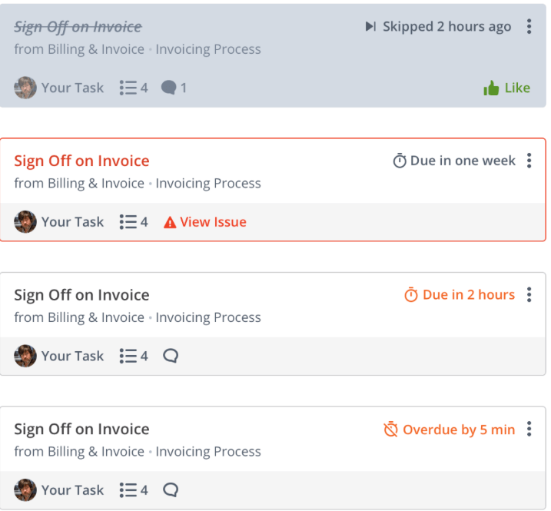Viewport: 551px width, 511px height.
Task: Click the Overdue by 5 min deadline label
Action: [450, 430]
